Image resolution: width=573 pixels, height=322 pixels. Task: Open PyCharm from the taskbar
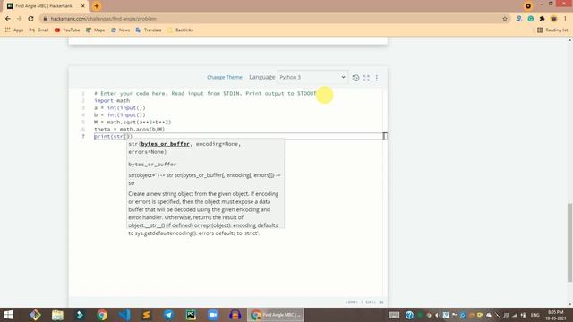(191, 315)
